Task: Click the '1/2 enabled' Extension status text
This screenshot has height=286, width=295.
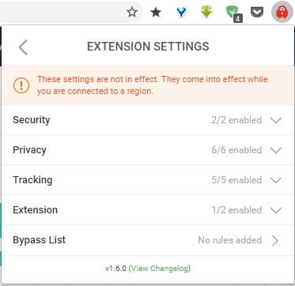Action: pyautogui.click(x=236, y=210)
